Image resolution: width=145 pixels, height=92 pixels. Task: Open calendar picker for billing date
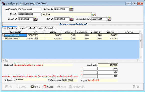71,9
